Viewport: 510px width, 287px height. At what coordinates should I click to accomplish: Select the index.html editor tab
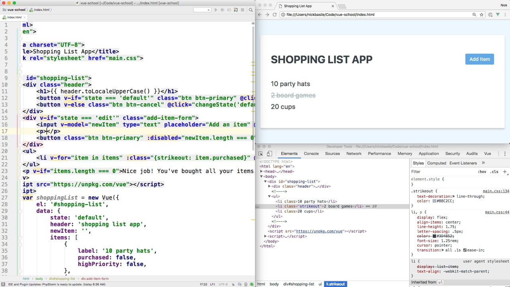pyautogui.click(x=13, y=17)
